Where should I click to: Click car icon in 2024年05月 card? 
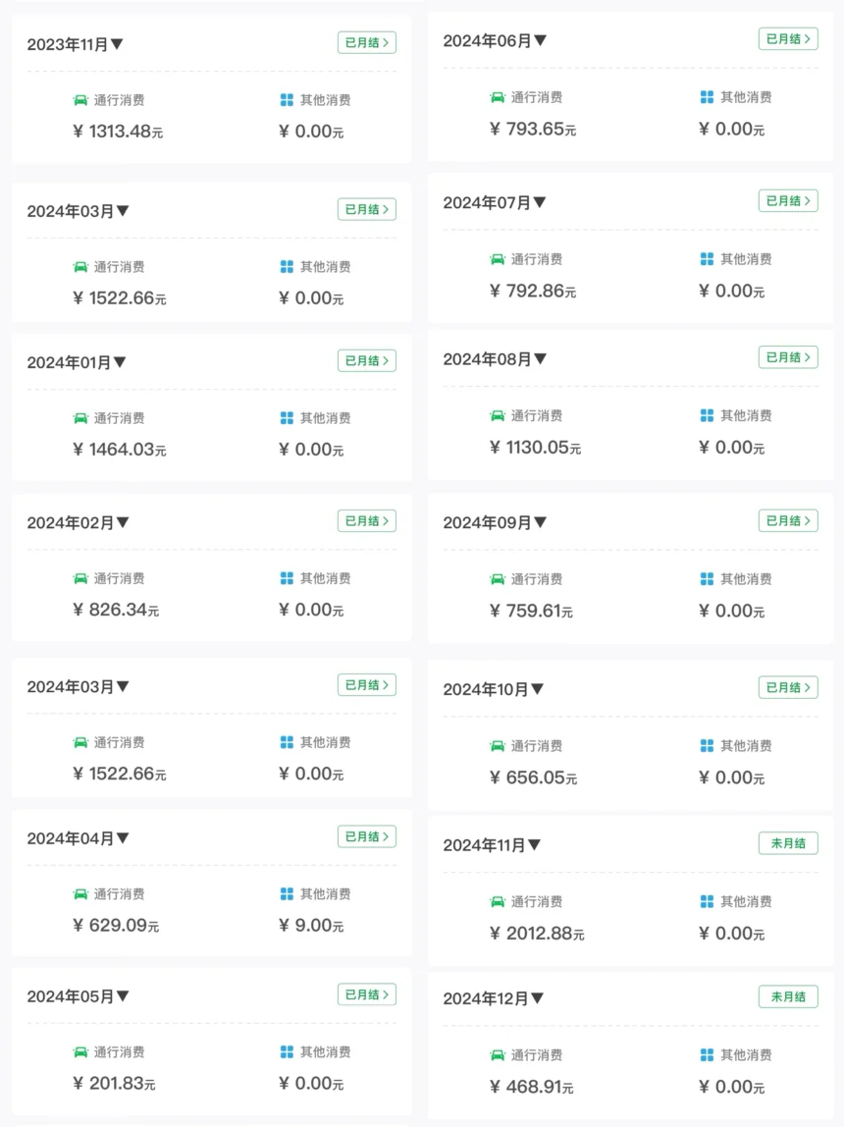80,1051
